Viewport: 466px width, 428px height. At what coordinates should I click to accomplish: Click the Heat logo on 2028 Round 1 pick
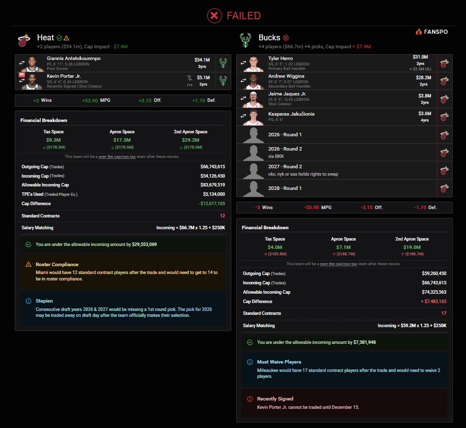tap(444, 188)
